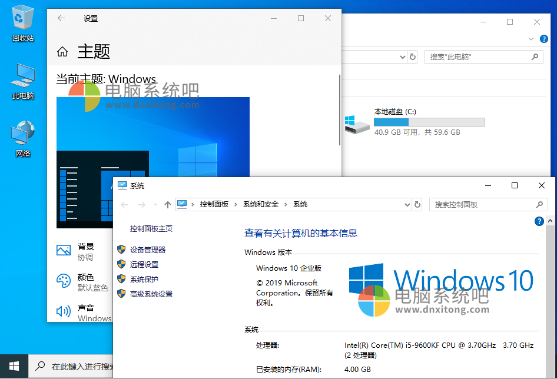The width and height of the screenshot is (557, 379).
Task: Refresh the System control panel address bar
Action: [x=417, y=204]
